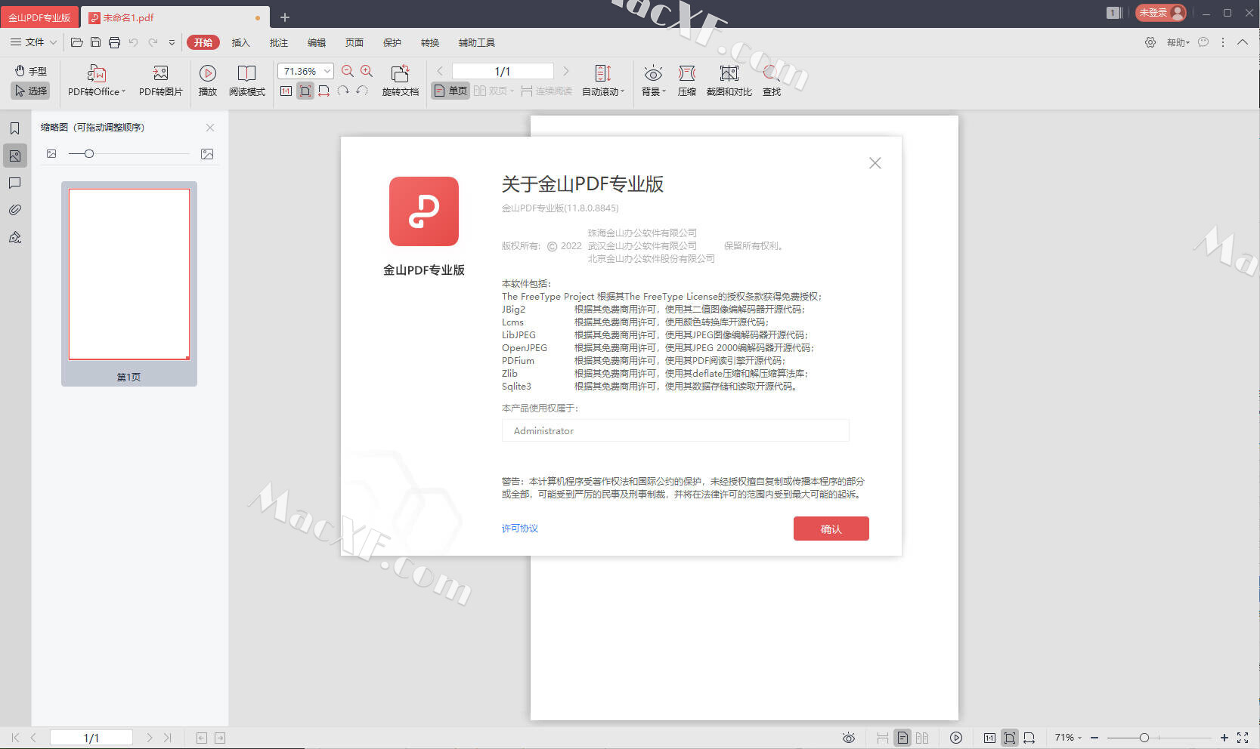Switch to the 辅助工具 ribbon tab
The image size is (1260, 749).
pos(476,42)
